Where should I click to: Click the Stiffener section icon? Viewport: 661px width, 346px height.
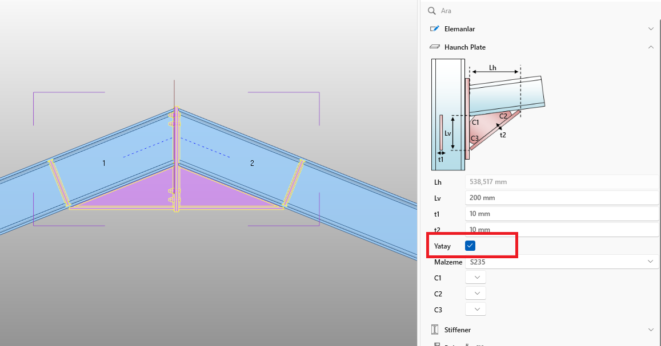(434, 329)
